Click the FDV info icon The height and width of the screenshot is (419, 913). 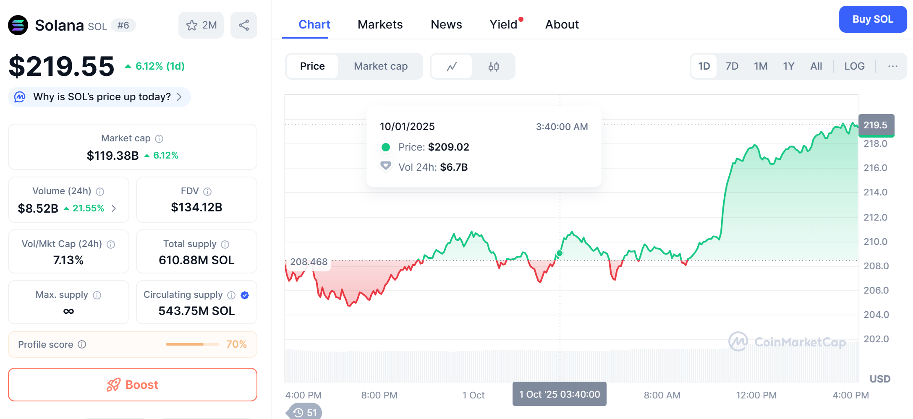click(207, 192)
